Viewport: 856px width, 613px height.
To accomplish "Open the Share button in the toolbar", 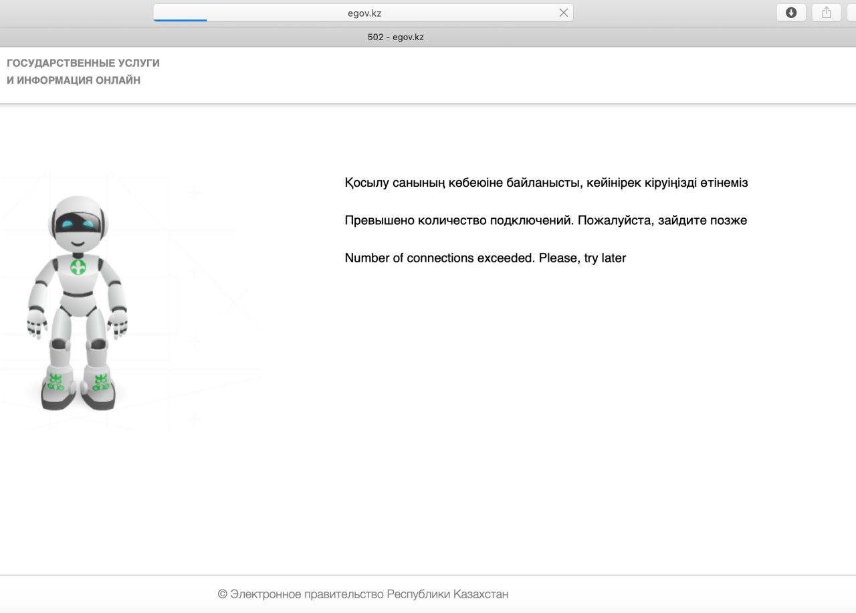I will (x=827, y=13).
